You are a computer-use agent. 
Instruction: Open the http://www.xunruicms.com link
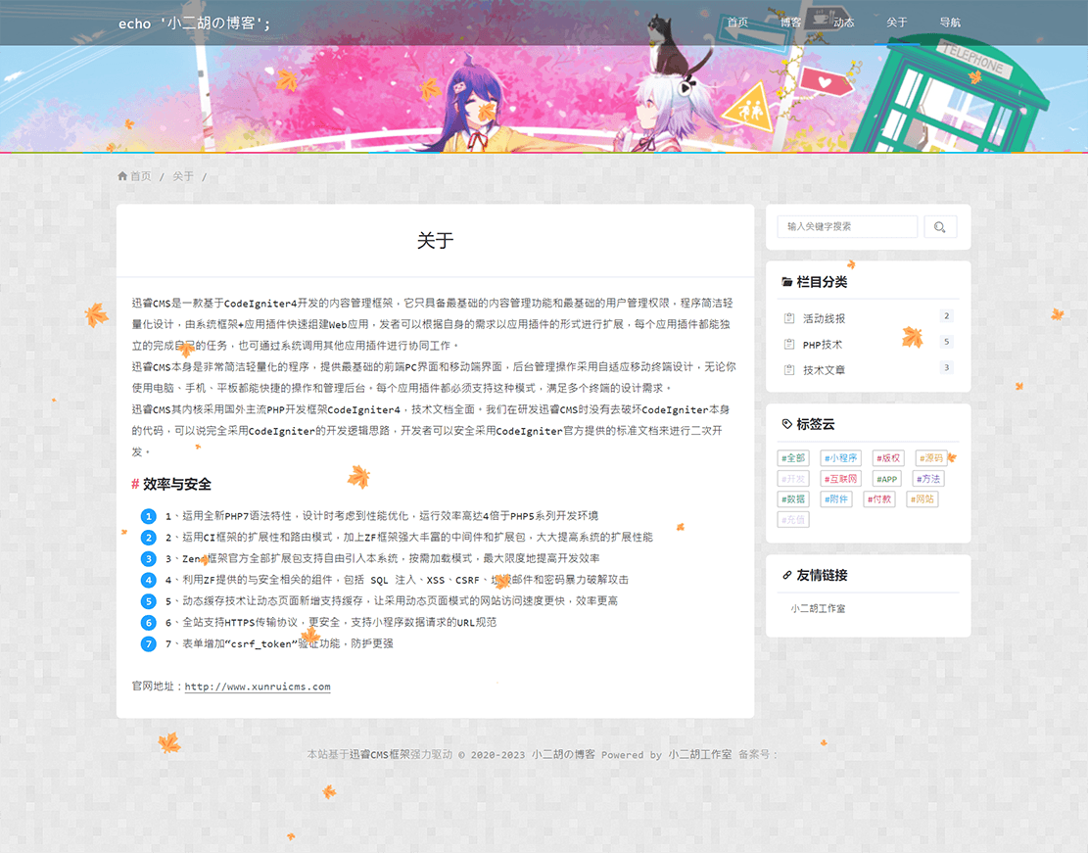point(258,687)
